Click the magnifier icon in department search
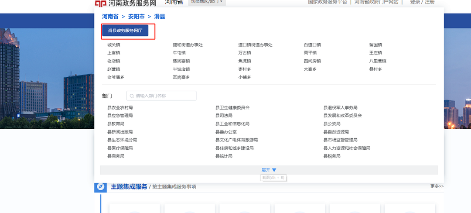The width and height of the screenshot is (471, 213). coord(131,96)
